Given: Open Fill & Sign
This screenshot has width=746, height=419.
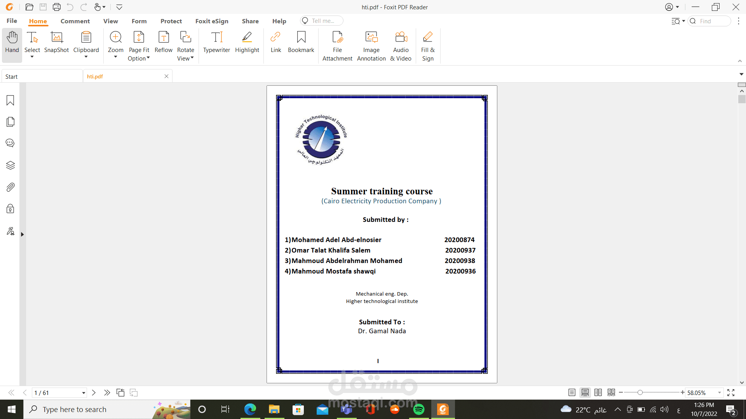Looking at the screenshot, I should point(428,46).
